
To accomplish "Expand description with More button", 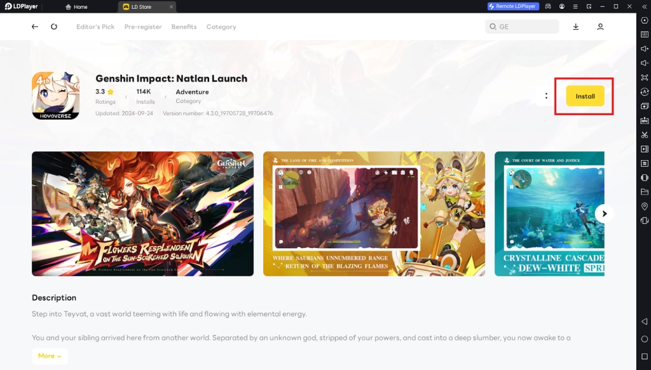I will (x=50, y=356).
